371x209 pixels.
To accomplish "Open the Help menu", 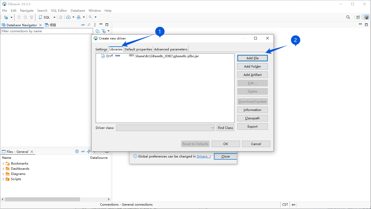I will coord(108,11).
